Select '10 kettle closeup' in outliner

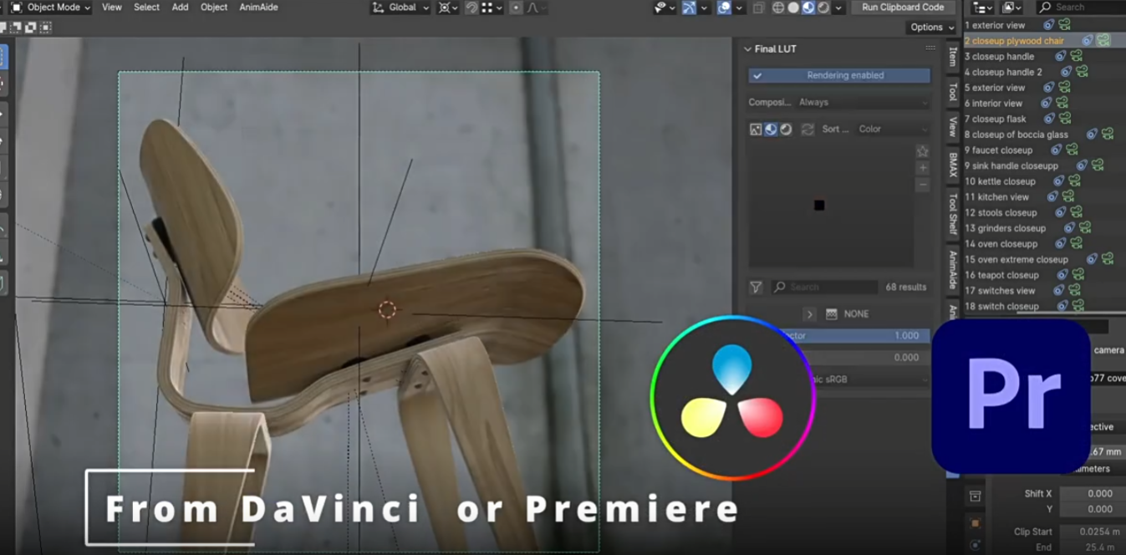click(x=1000, y=181)
